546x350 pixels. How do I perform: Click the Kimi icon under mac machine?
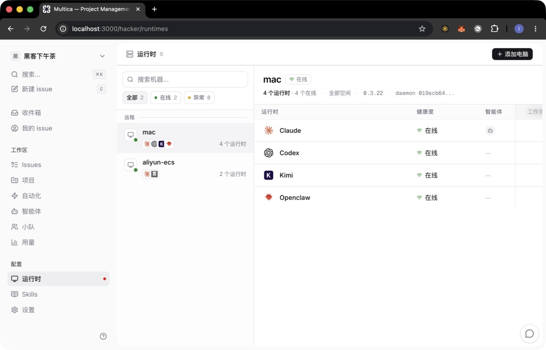pyautogui.click(x=161, y=144)
